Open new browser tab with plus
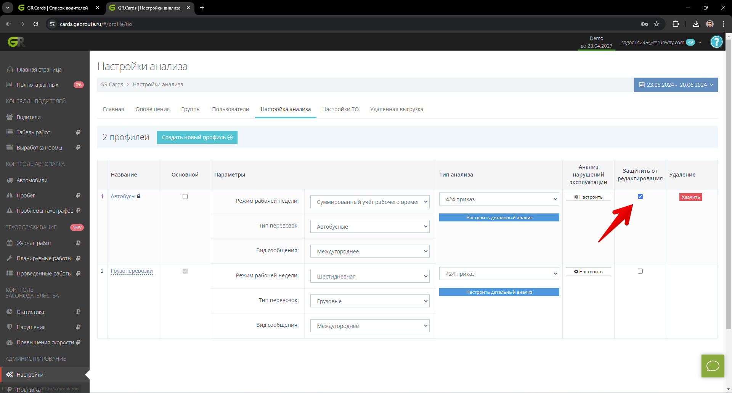The image size is (732, 393). coord(202,8)
